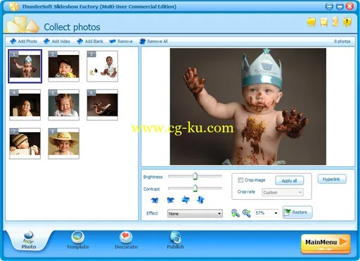Image resolution: width=360 pixels, height=261 pixels.
Task: Click the Remove toolbar icon
Action: pos(112,42)
